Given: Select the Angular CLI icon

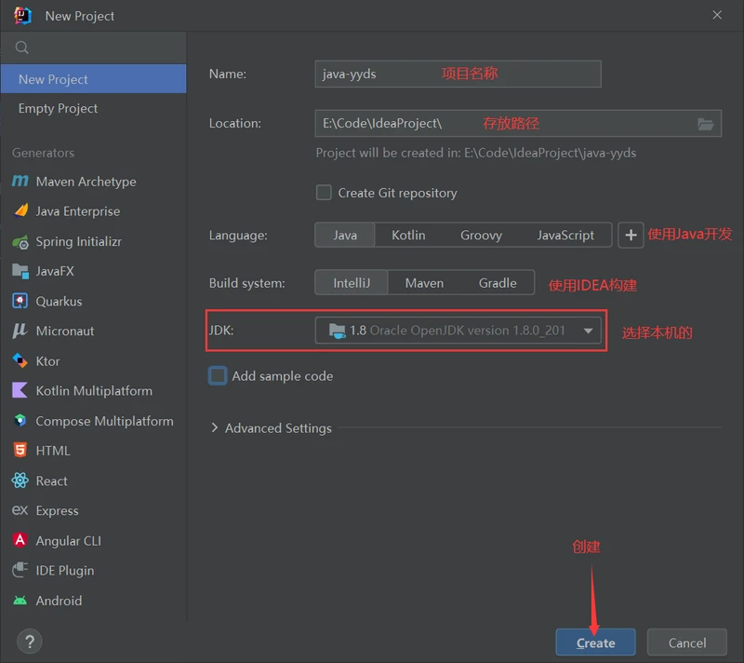Looking at the screenshot, I should point(20,540).
